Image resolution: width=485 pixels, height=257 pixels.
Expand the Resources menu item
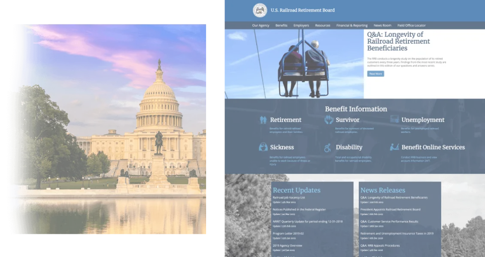pyautogui.click(x=322, y=25)
